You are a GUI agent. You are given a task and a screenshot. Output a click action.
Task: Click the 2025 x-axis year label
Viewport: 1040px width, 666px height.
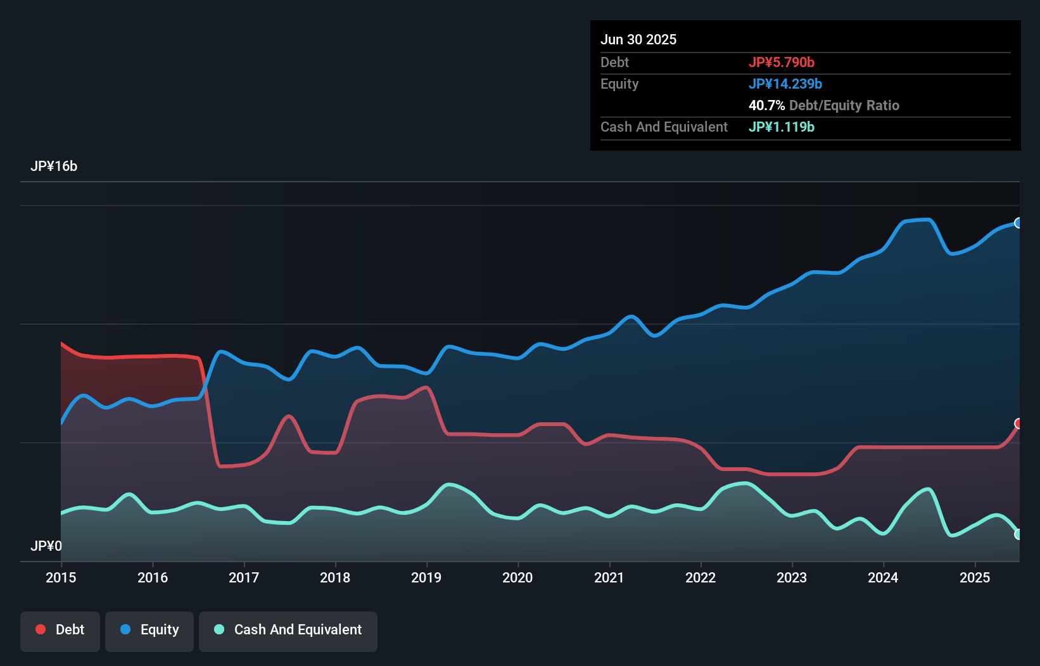point(975,577)
